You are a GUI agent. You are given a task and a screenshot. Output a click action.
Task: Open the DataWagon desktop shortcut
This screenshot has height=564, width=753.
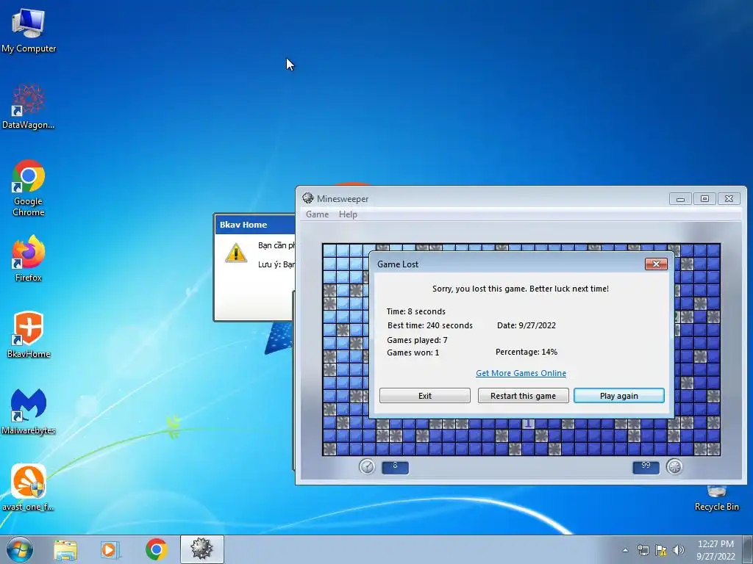[x=29, y=106]
